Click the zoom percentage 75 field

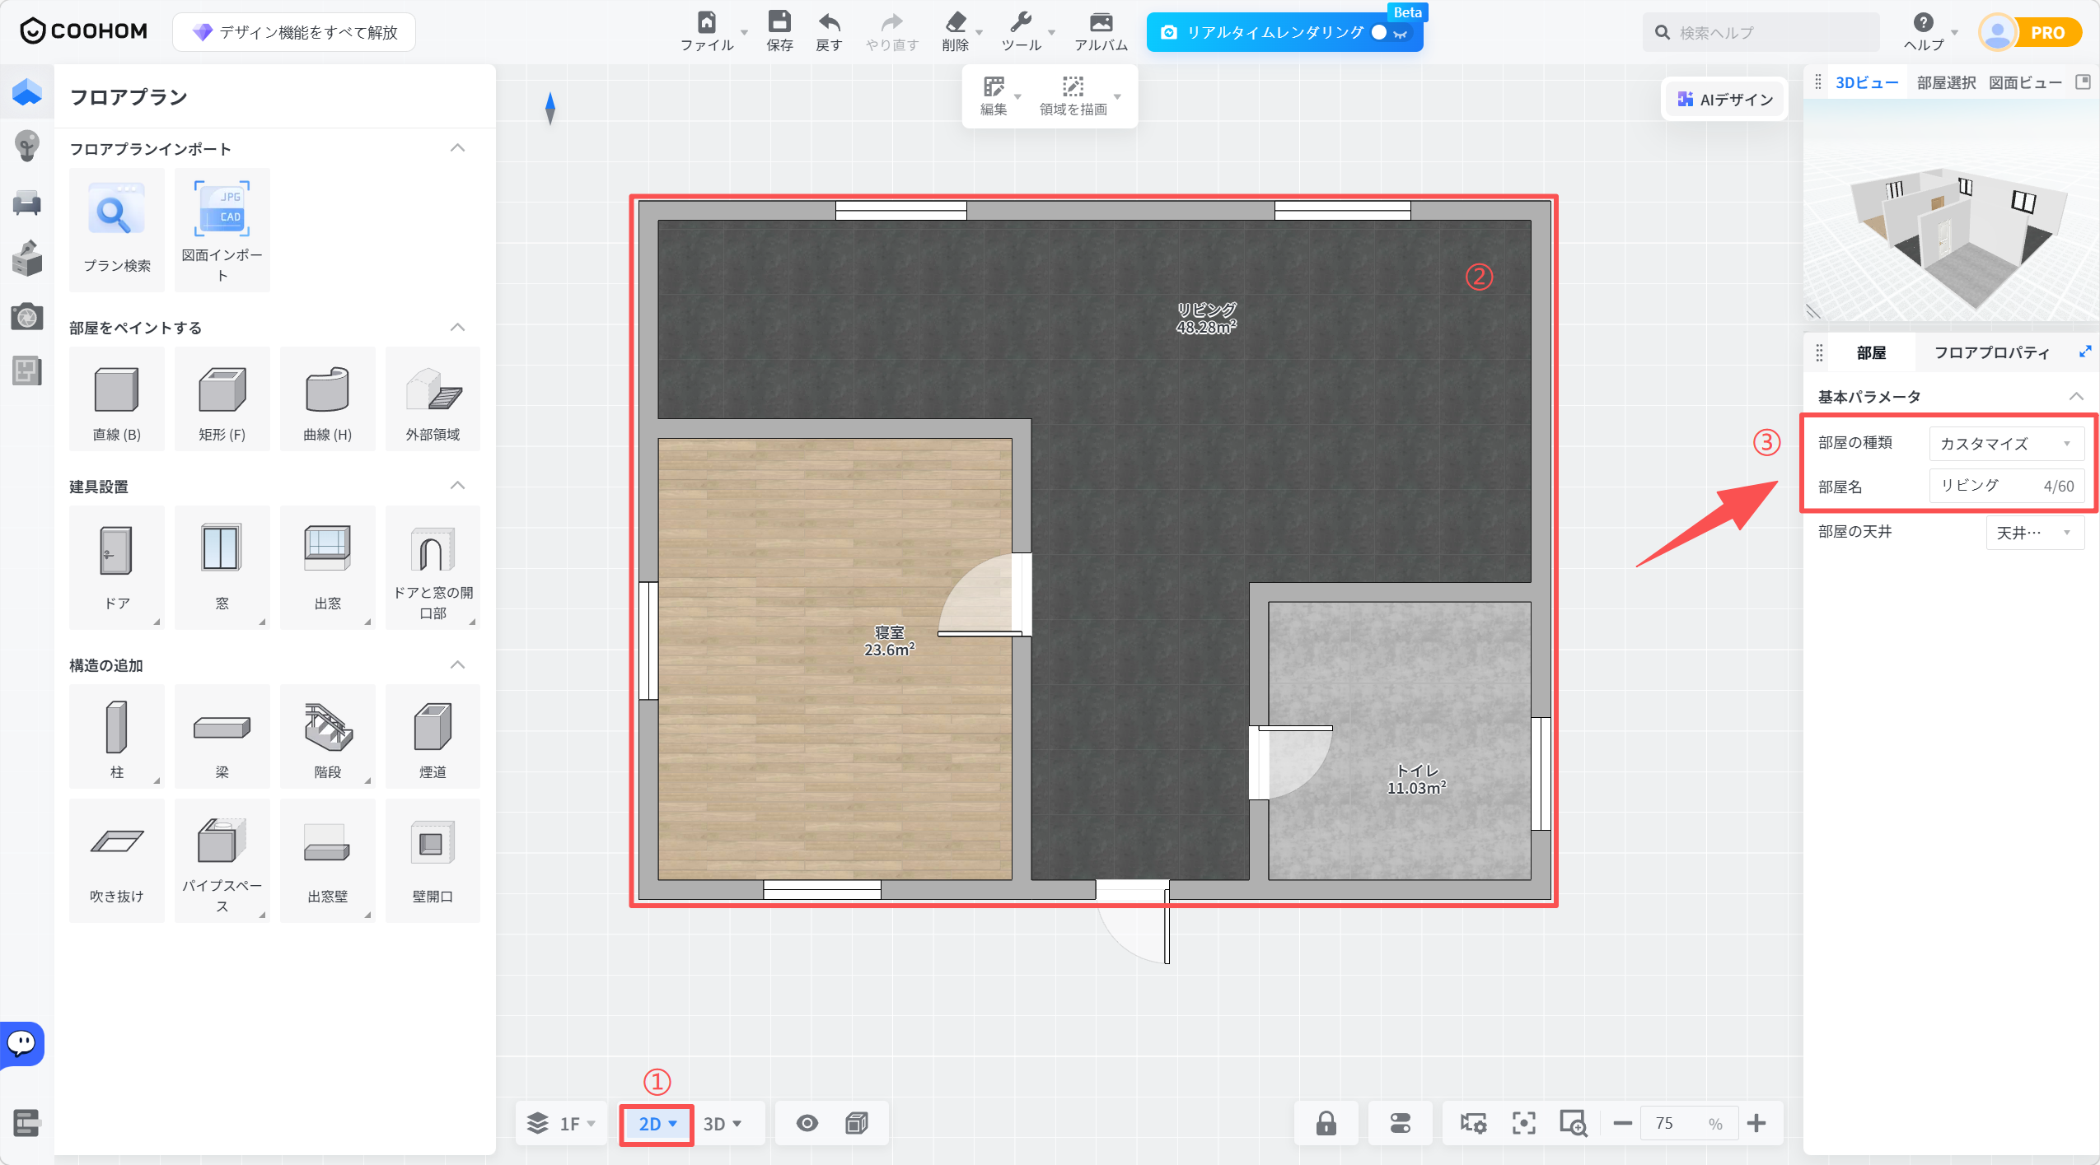1689,1123
